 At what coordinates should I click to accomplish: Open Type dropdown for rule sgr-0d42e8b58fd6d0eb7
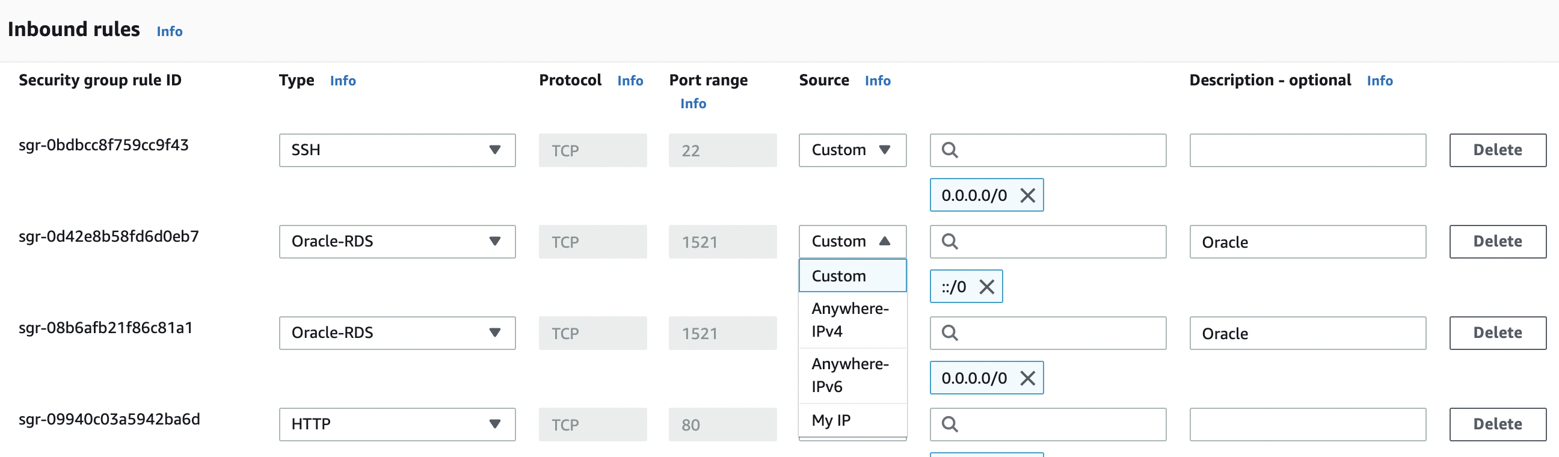pos(397,242)
